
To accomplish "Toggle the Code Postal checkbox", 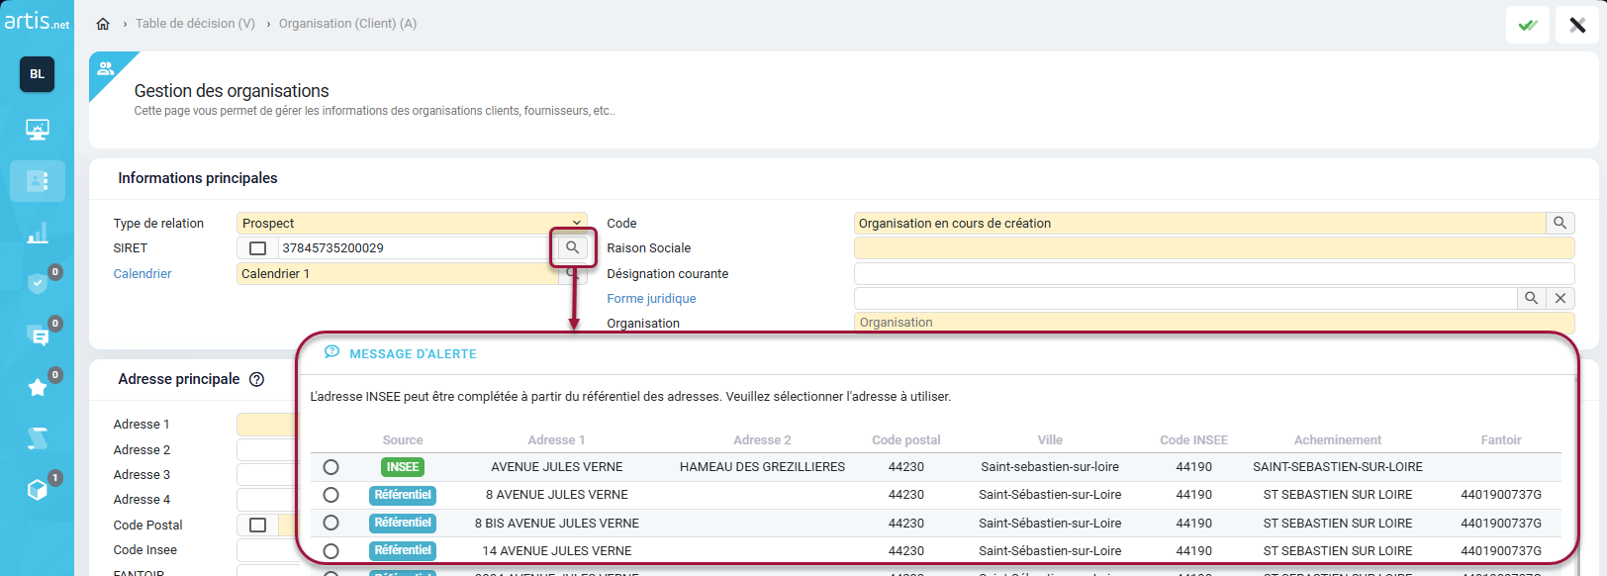I will tap(257, 525).
